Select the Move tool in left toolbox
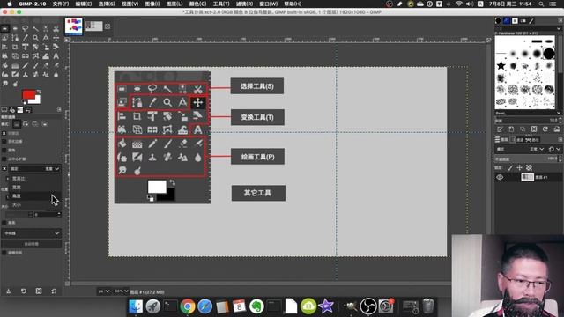 (x=56, y=38)
